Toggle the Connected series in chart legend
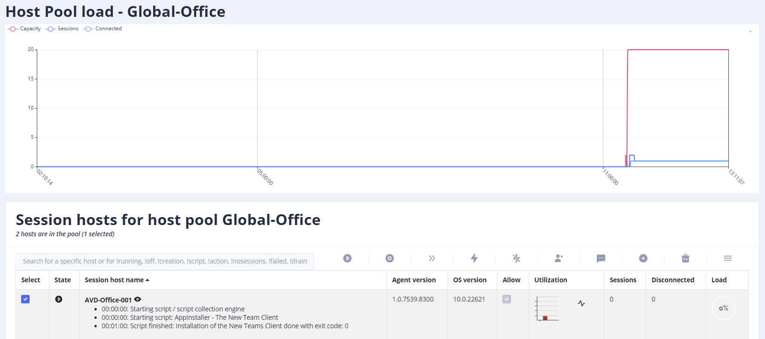765x339 pixels. pyautogui.click(x=102, y=29)
